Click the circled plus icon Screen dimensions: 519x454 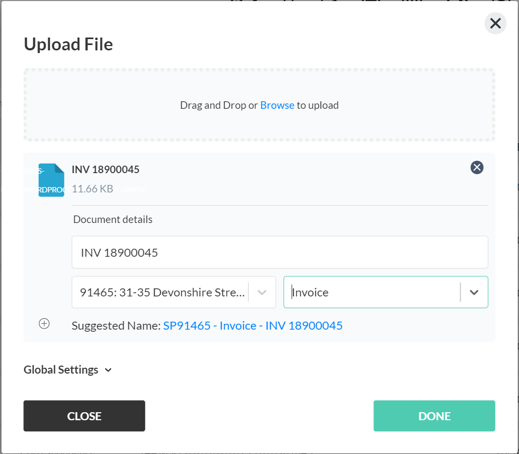pyautogui.click(x=44, y=324)
